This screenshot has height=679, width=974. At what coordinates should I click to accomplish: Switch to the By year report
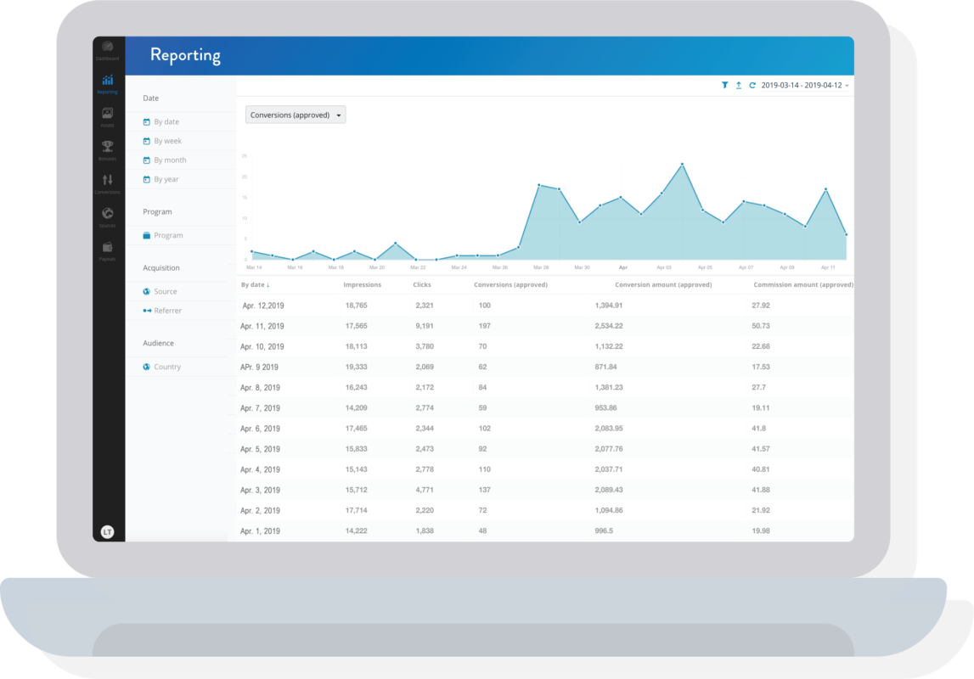(166, 180)
